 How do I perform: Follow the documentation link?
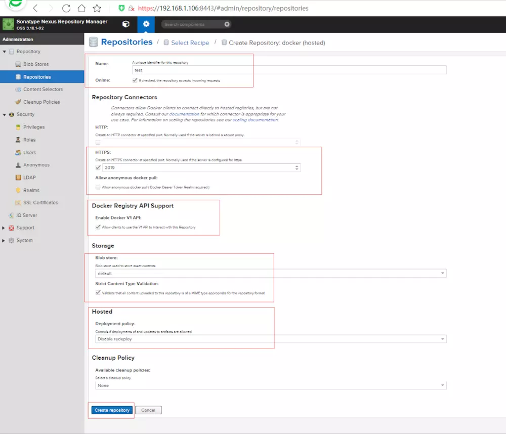point(184,114)
